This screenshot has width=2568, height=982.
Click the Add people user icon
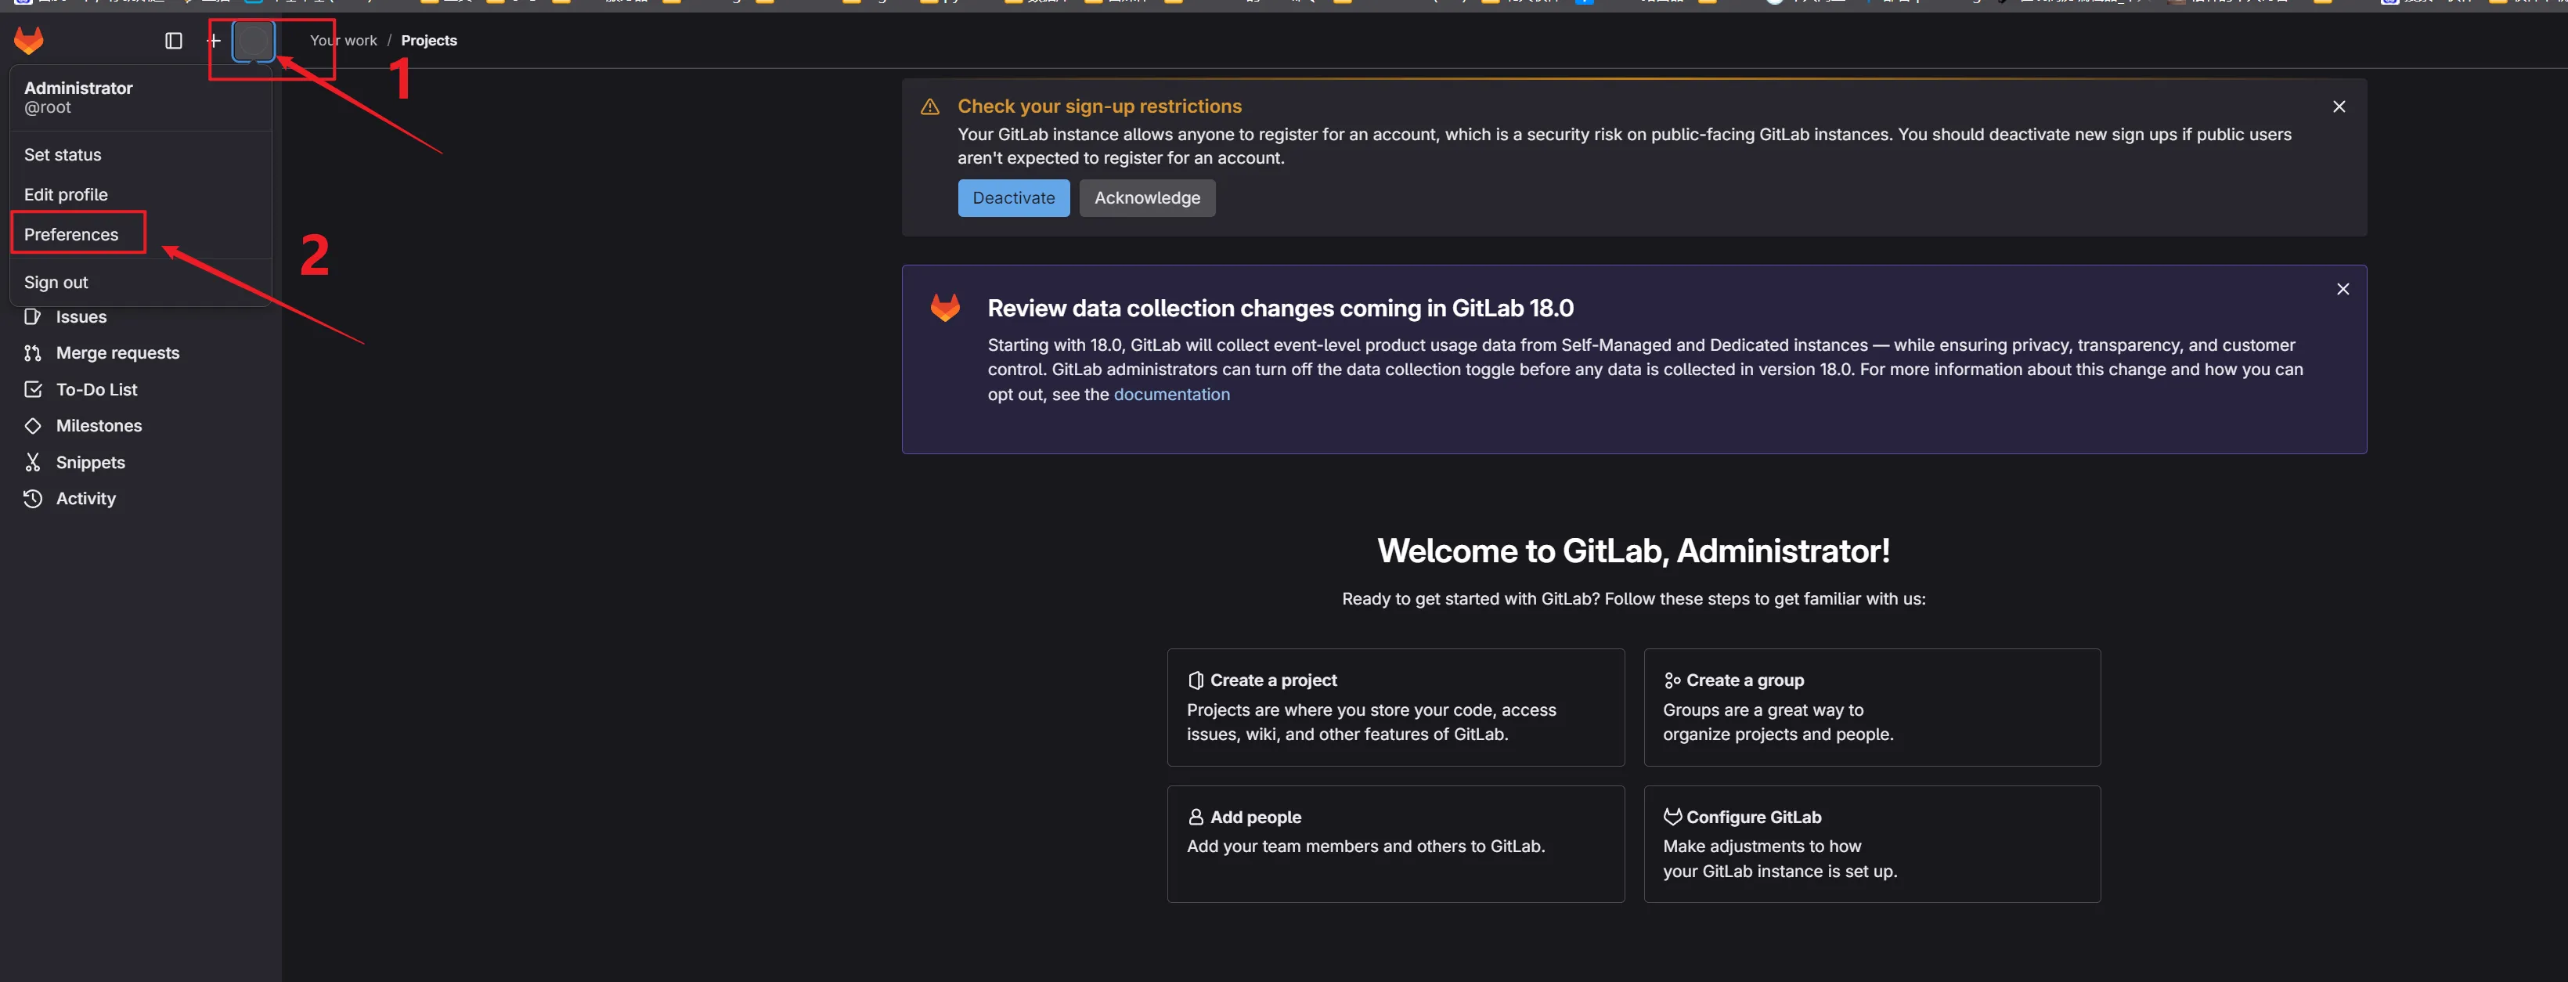click(1196, 817)
